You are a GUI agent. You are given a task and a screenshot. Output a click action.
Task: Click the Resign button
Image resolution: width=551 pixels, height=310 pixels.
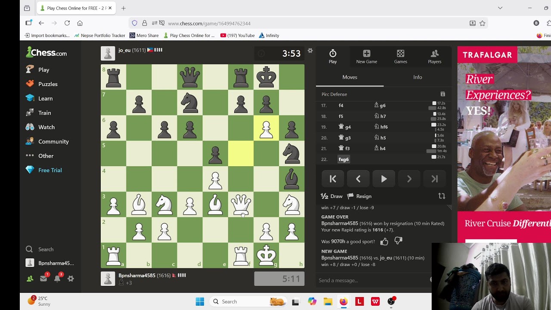pyautogui.click(x=359, y=196)
